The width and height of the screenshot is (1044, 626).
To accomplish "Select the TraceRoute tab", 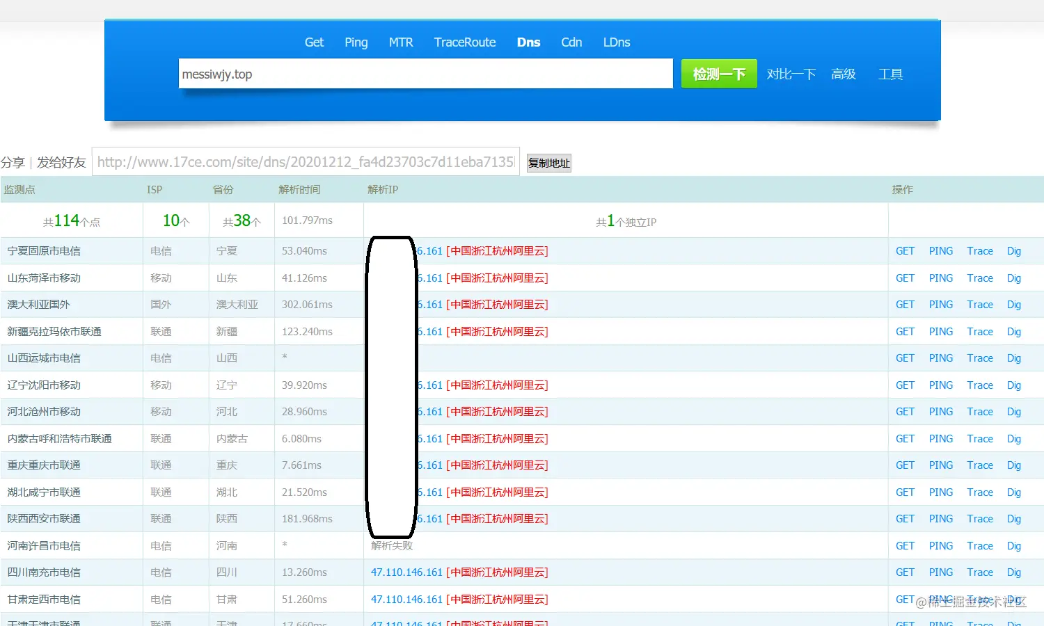I will tap(464, 42).
